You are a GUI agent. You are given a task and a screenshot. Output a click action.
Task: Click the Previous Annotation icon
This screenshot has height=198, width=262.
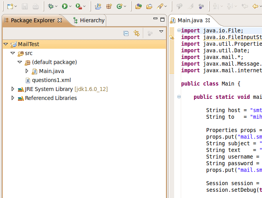[230, 6]
